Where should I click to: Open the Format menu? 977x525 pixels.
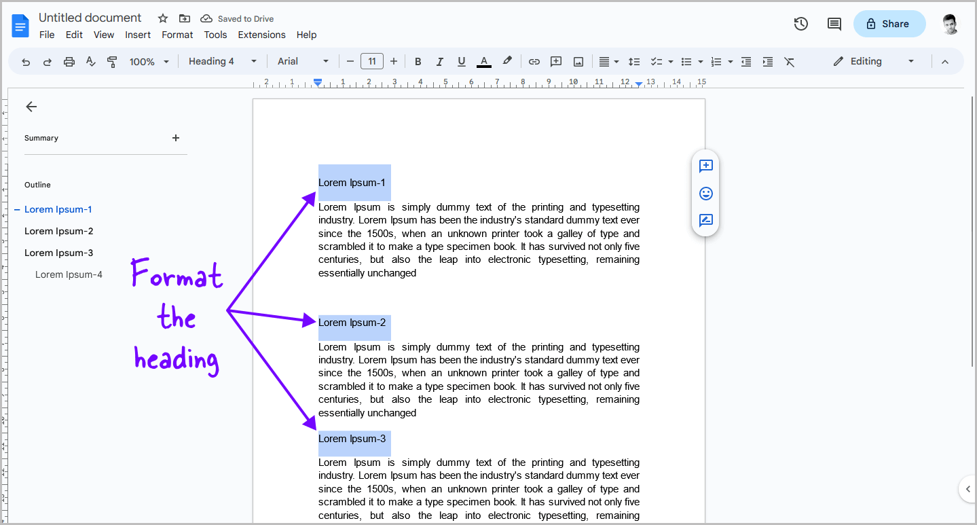pos(177,35)
